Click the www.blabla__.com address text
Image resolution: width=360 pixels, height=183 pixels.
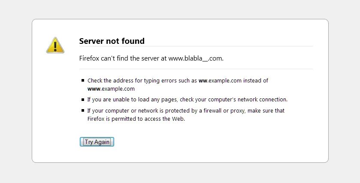[x=196, y=58]
